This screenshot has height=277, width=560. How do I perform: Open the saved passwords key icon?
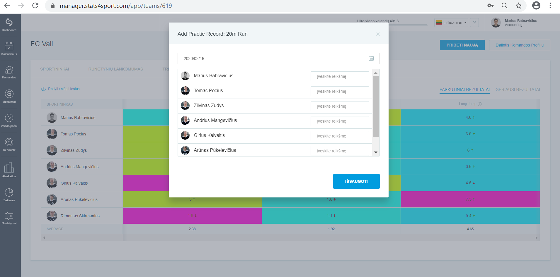click(x=490, y=6)
